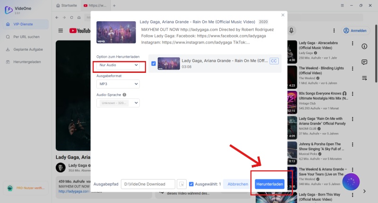378x203 pixels.
Task: Toggle the CC subtitles button
Action: pyautogui.click(x=274, y=61)
